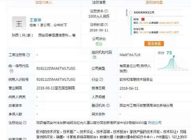Click taxpayer ID value in 纳税人识别号 row

56,80
